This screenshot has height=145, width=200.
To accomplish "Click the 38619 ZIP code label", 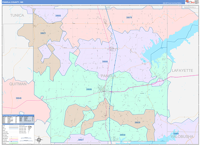I will click(129, 17).
